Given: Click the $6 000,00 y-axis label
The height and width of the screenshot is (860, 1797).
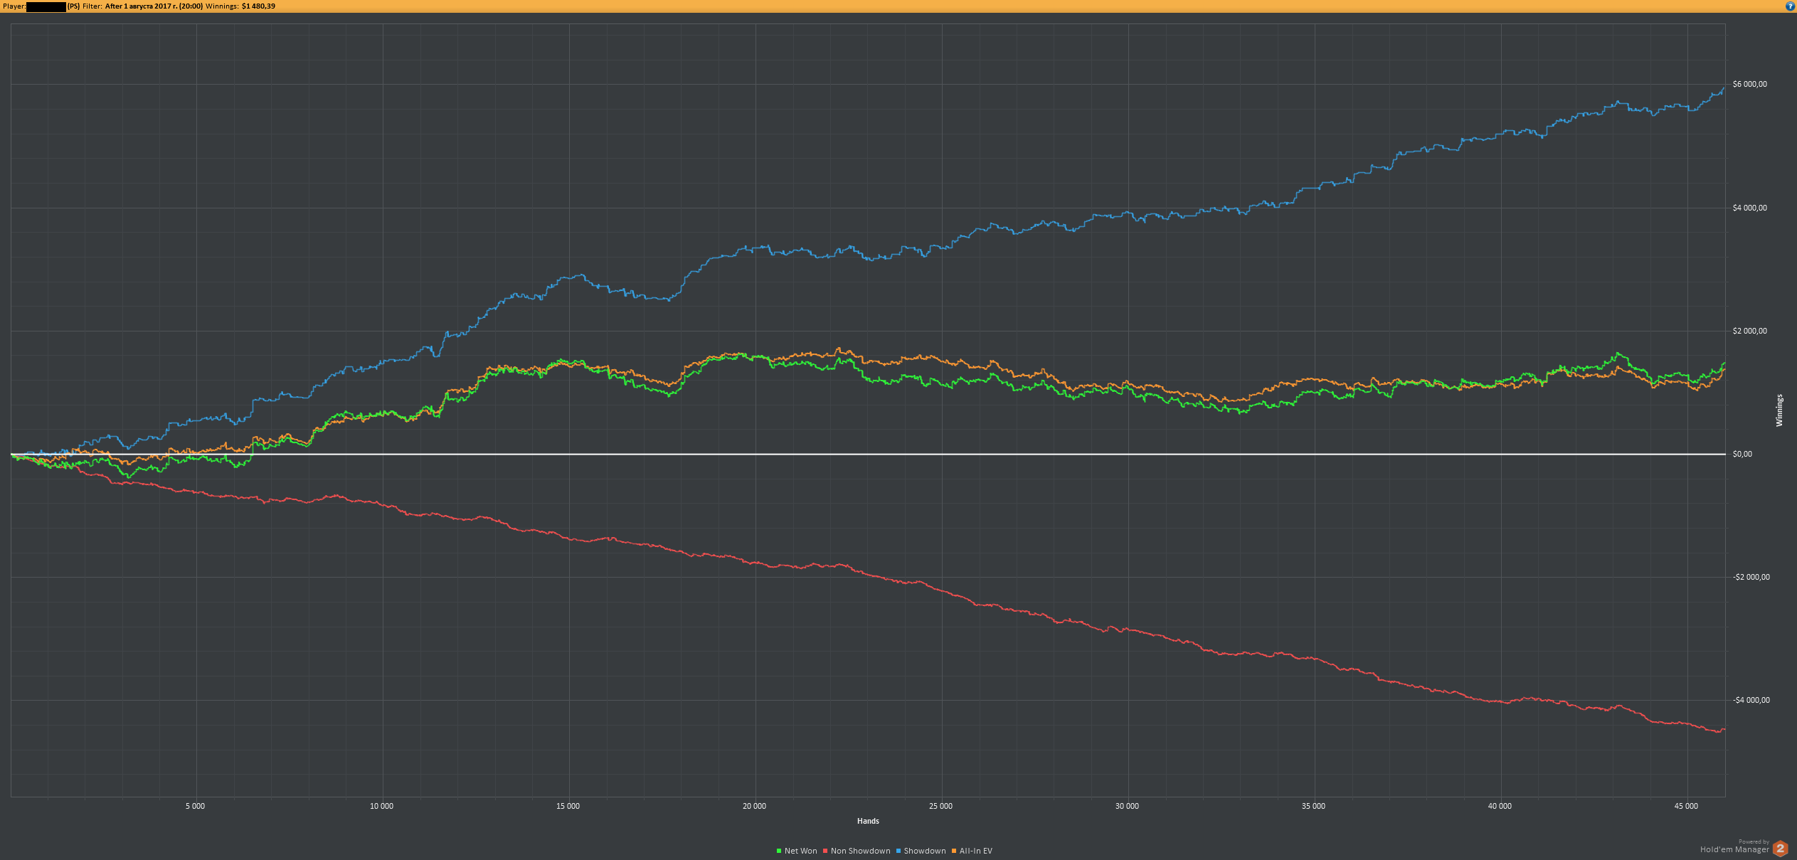Looking at the screenshot, I should coord(1749,85).
